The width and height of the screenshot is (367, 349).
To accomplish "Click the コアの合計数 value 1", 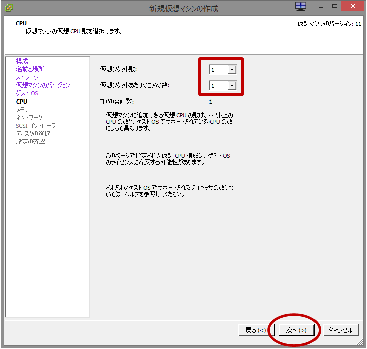I will (x=211, y=102).
